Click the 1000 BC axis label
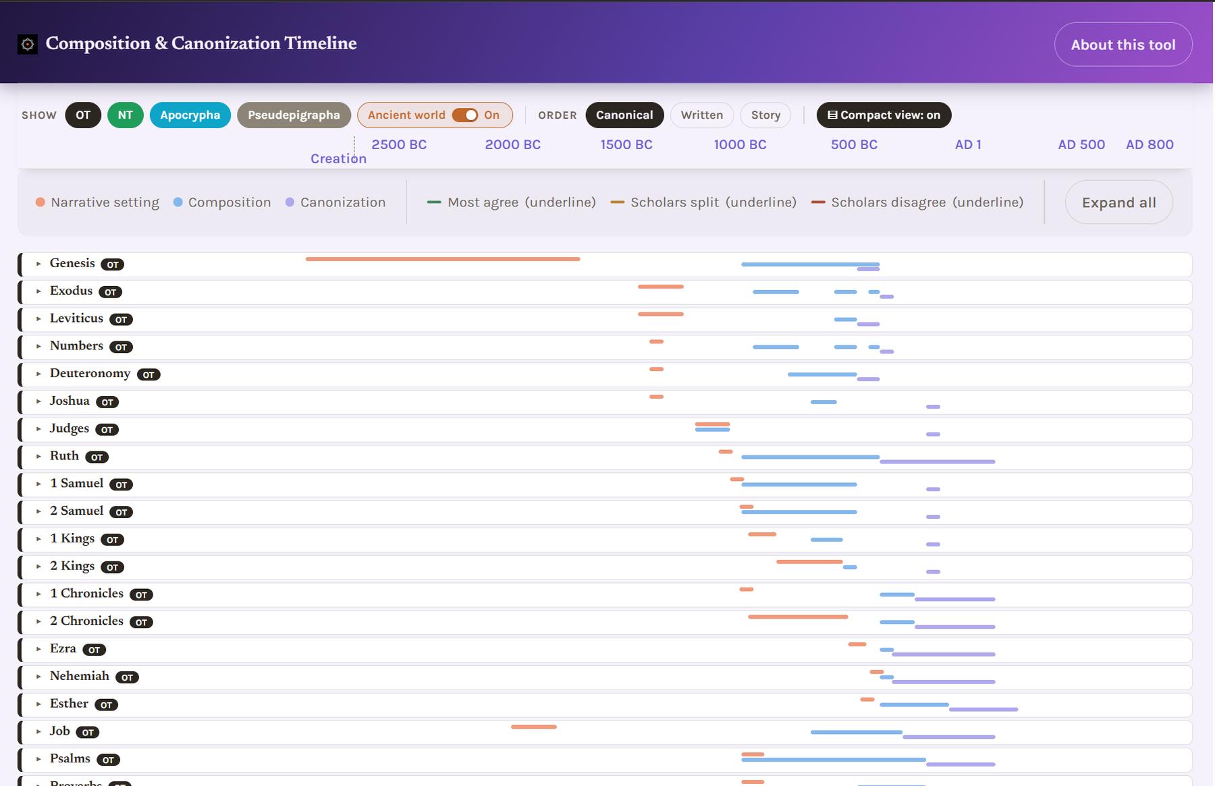This screenshot has height=786, width=1215. 740,144
